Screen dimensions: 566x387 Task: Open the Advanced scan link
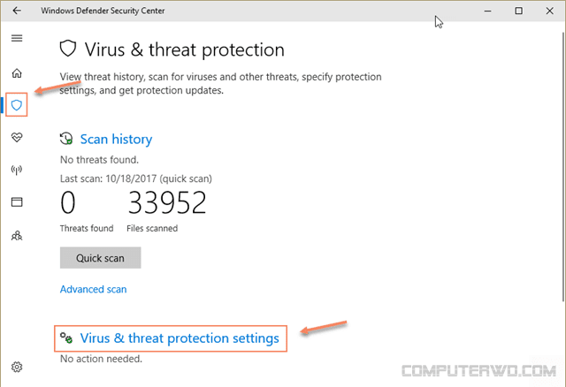(x=93, y=289)
